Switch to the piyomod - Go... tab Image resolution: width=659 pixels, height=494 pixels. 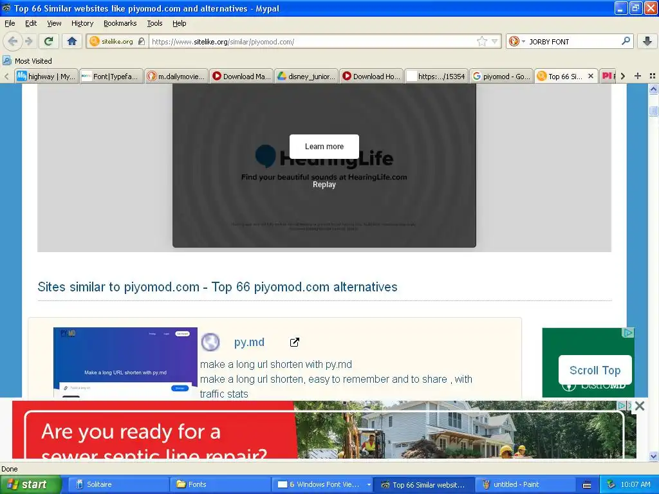coord(501,76)
